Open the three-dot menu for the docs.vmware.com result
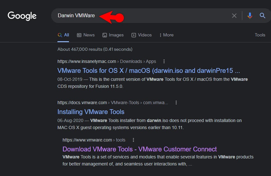The height and width of the screenshot is (176, 271). (176, 103)
